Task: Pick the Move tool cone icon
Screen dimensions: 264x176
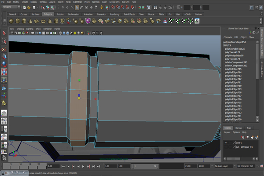Action: 4,56
